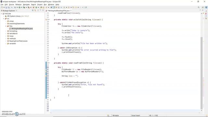Click the Search flashlight toolbar icon
This screenshot has width=208, height=117.
coord(46,7)
